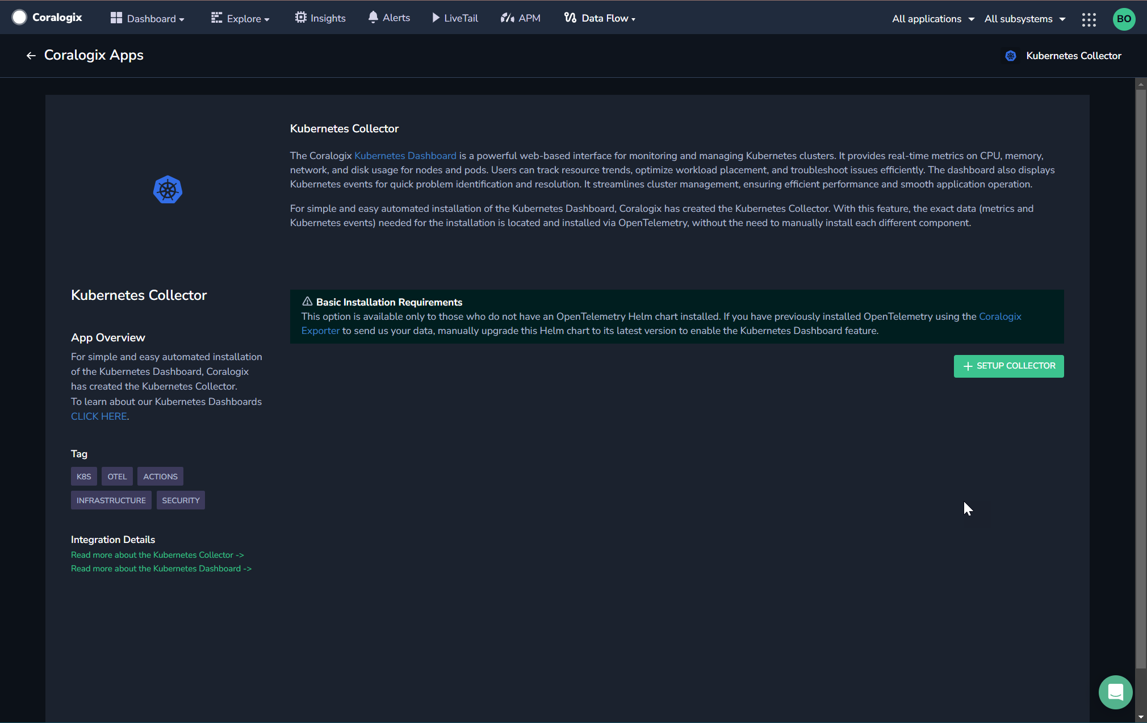Viewport: 1147px width, 723px height.
Task: Click the Explore icon in the nav
Action: coord(216,18)
